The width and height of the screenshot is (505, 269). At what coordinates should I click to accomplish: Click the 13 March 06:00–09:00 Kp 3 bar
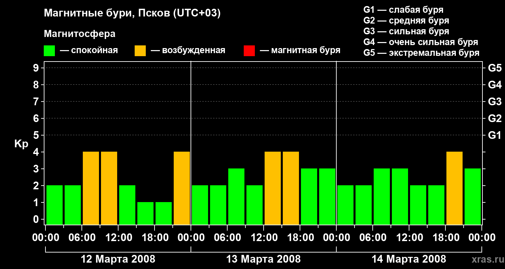pos(236,196)
